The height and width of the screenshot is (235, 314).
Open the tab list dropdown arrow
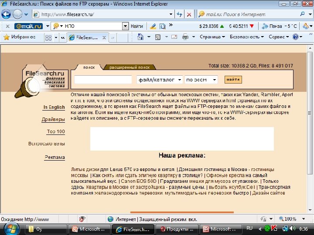point(56,37)
